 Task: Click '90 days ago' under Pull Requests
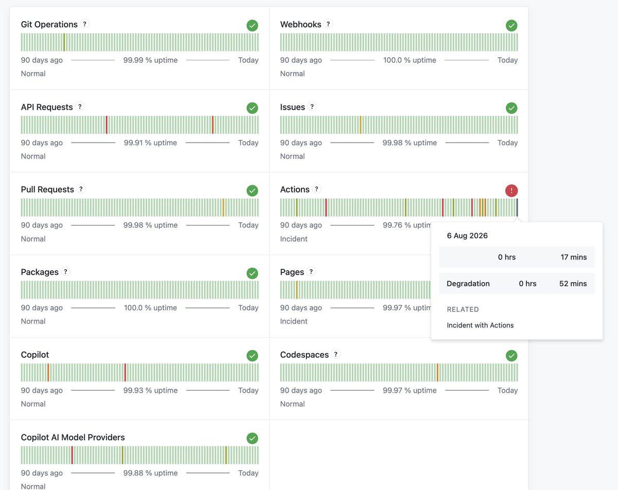[42, 225]
